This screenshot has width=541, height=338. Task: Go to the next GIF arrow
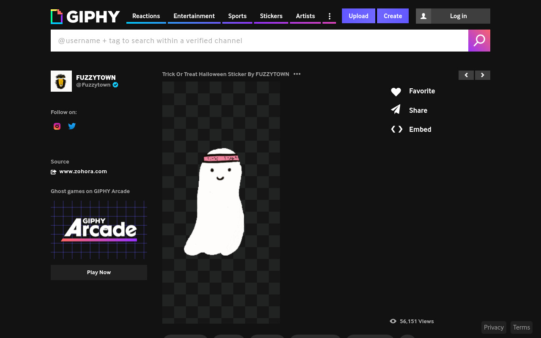(483, 75)
